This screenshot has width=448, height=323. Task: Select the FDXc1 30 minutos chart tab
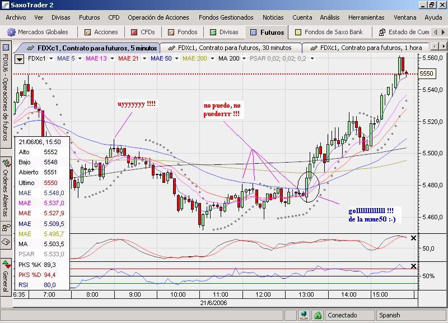[x=230, y=48]
